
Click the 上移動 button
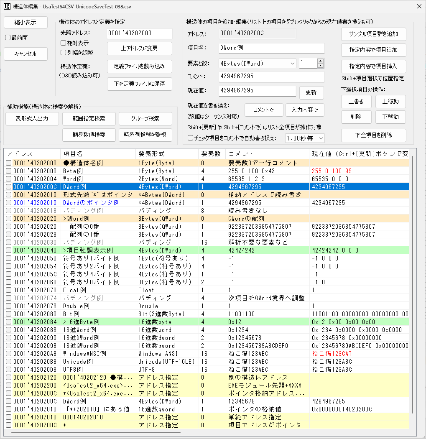click(390, 102)
